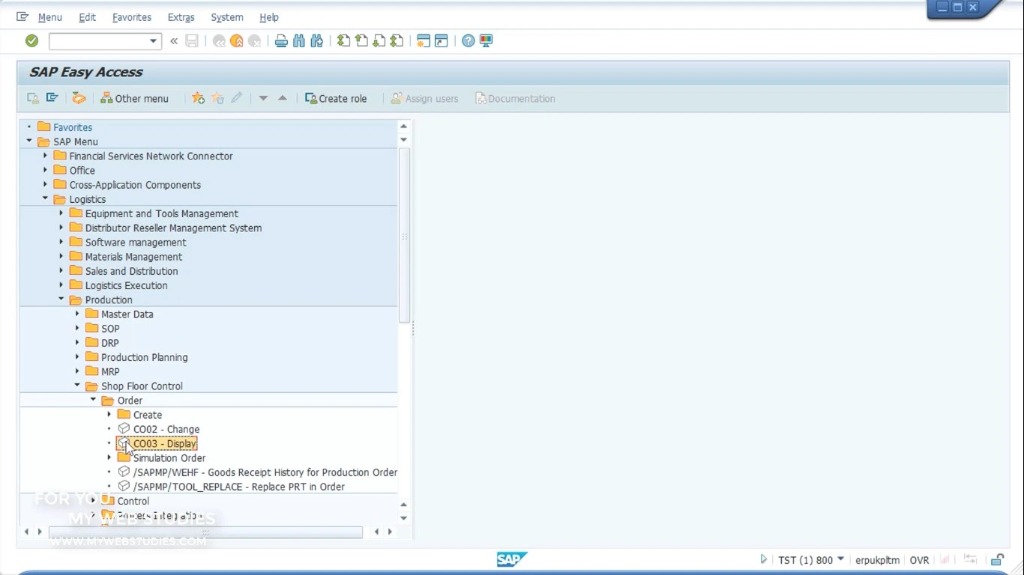
Task: Click Customize Local Layout monitor icon
Action: pyautogui.click(x=487, y=41)
